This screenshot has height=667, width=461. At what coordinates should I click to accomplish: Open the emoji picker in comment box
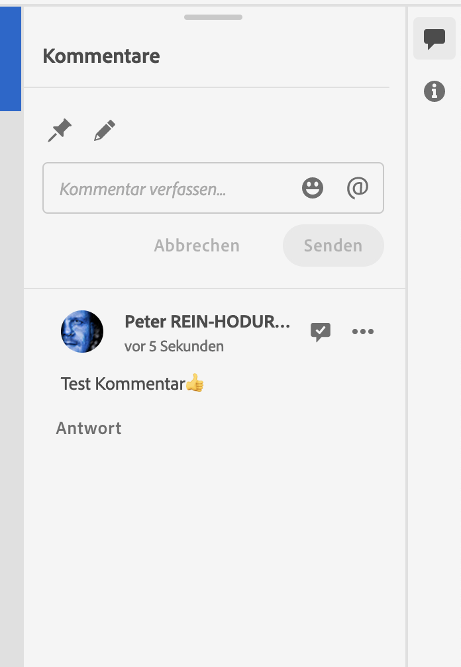[313, 188]
